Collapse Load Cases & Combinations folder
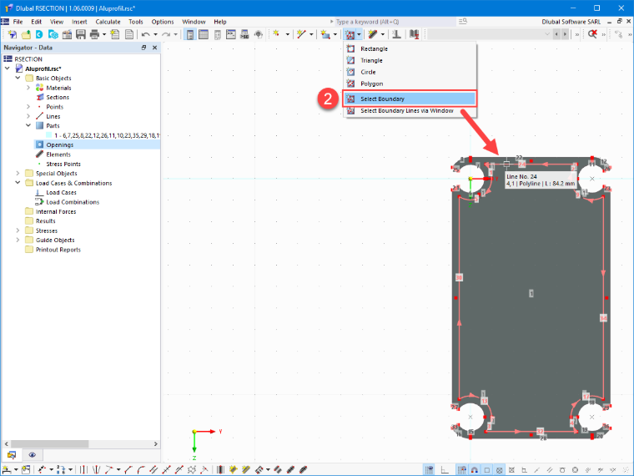Image resolution: width=634 pixels, height=476 pixels. tap(18, 183)
